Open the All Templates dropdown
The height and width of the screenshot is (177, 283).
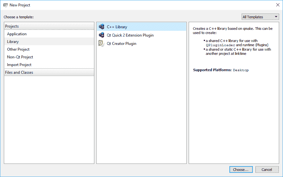point(260,17)
